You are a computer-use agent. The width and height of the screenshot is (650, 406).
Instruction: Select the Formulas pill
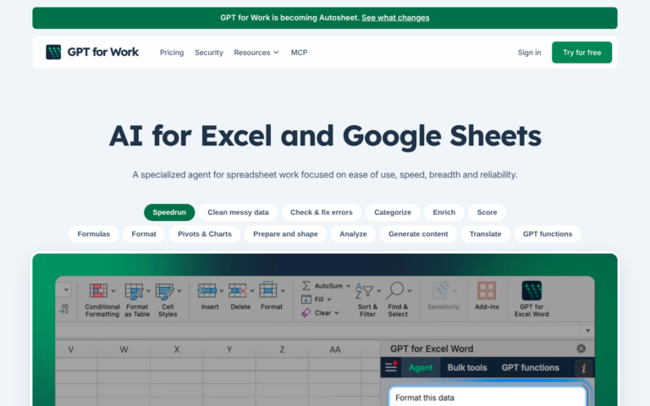point(94,233)
